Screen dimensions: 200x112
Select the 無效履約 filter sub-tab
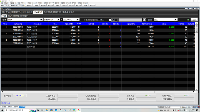click(x=24, y=16)
